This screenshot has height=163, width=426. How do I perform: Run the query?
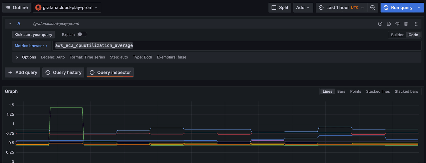point(398,7)
